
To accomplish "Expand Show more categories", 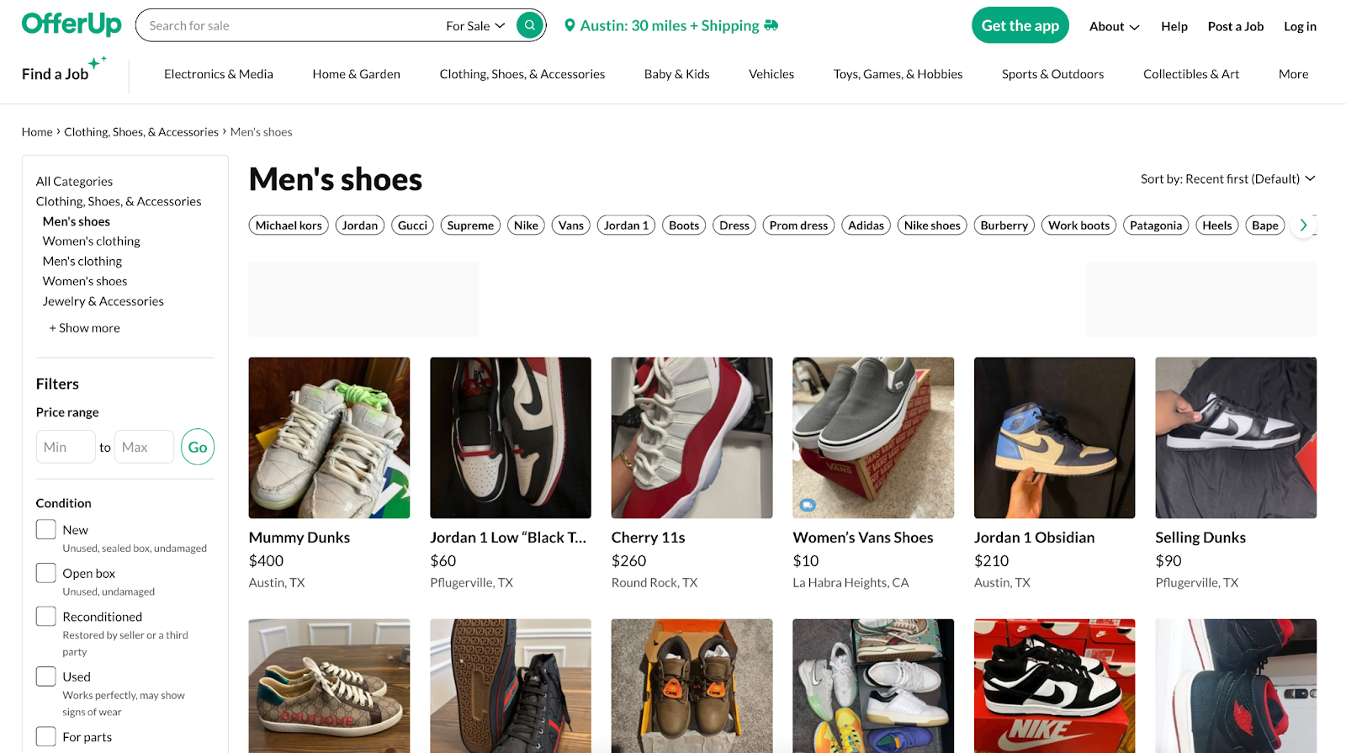I will [x=84, y=328].
